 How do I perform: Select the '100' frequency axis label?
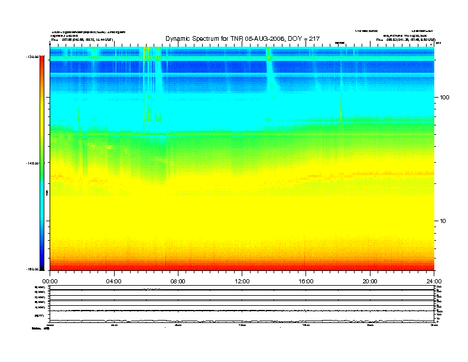pyautogui.click(x=444, y=98)
